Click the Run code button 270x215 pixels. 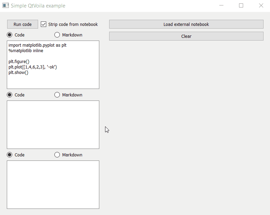point(22,24)
